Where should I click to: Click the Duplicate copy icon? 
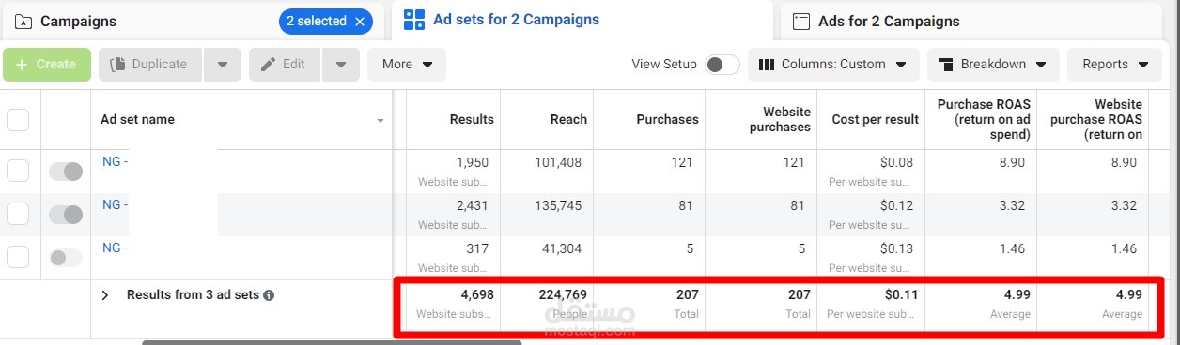[x=118, y=65]
